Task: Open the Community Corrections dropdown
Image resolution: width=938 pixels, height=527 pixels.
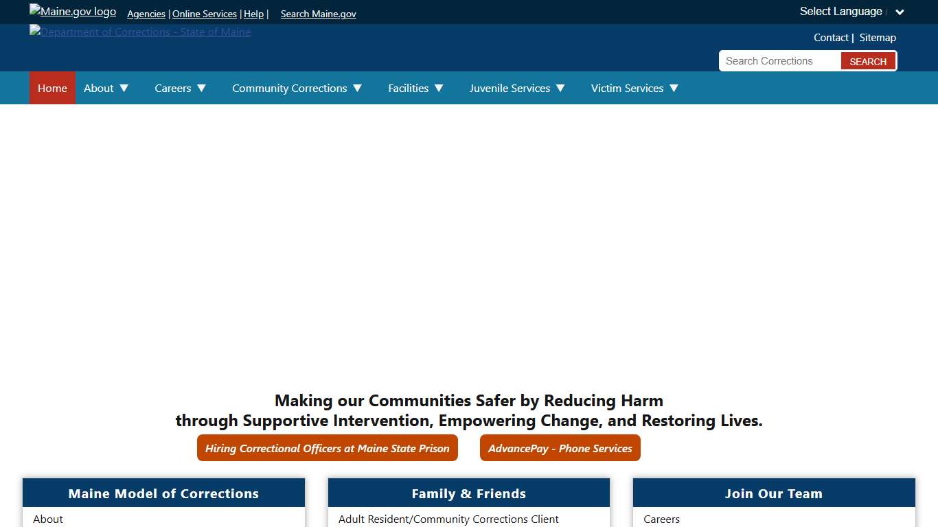Action: click(297, 88)
